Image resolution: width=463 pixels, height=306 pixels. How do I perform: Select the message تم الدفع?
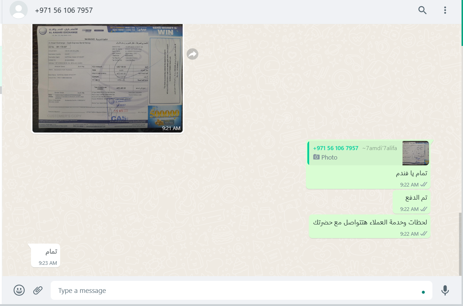pyautogui.click(x=416, y=198)
